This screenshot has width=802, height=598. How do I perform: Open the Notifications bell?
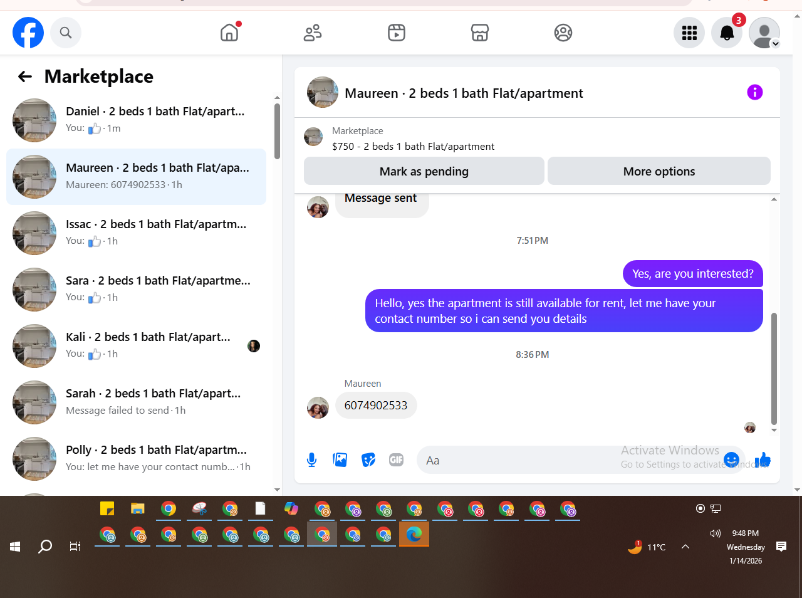(x=727, y=33)
